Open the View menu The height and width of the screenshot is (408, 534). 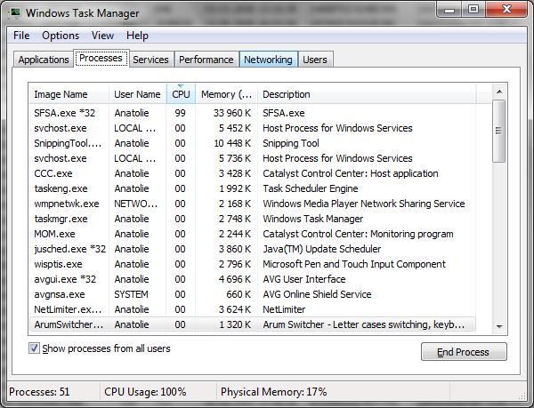coord(102,36)
